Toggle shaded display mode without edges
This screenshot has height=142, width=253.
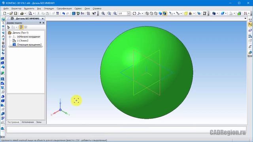[160, 13]
